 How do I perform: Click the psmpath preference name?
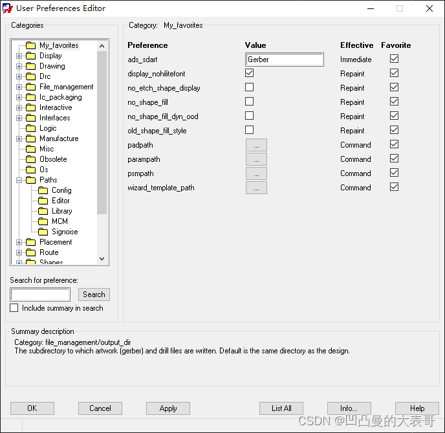pos(140,173)
